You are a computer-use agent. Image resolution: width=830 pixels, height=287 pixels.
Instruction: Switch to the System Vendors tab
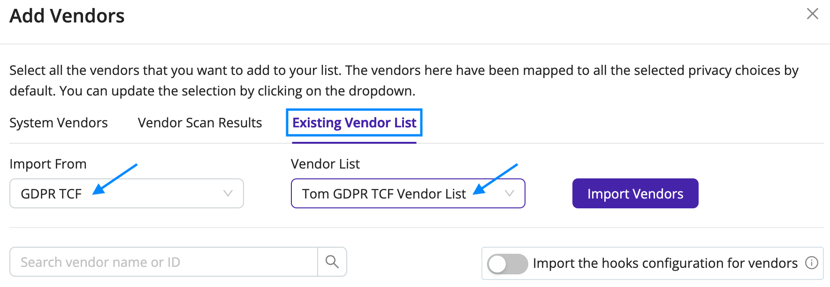[x=59, y=123]
